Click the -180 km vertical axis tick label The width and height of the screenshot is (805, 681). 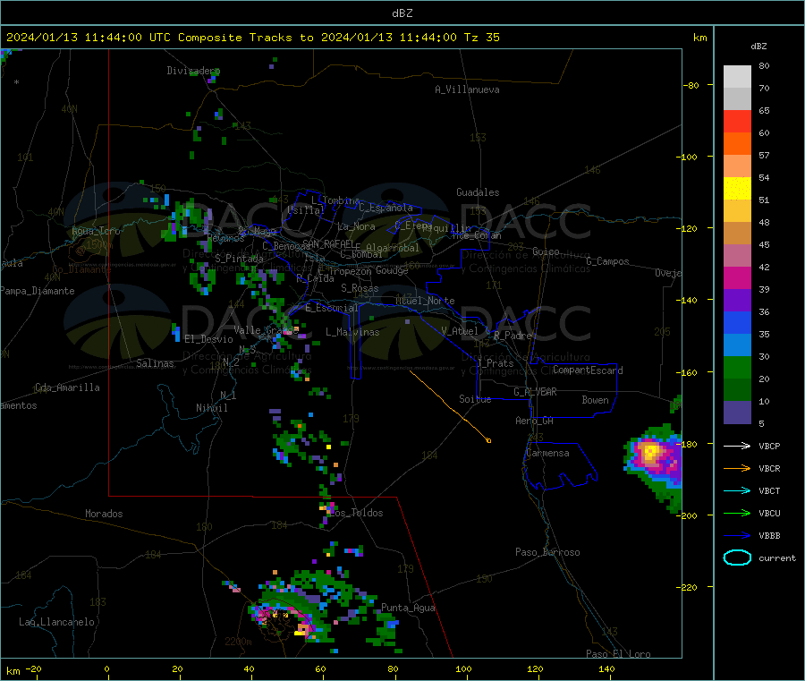pos(690,444)
